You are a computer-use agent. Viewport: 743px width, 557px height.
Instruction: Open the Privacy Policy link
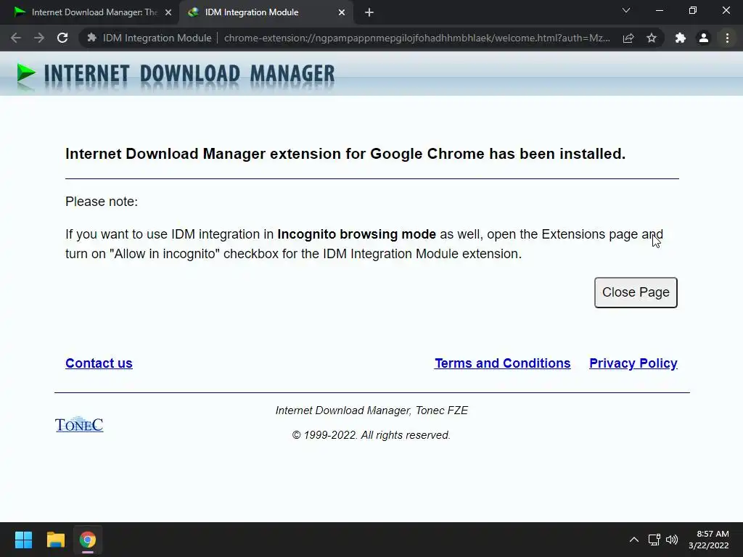[x=633, y=363]
